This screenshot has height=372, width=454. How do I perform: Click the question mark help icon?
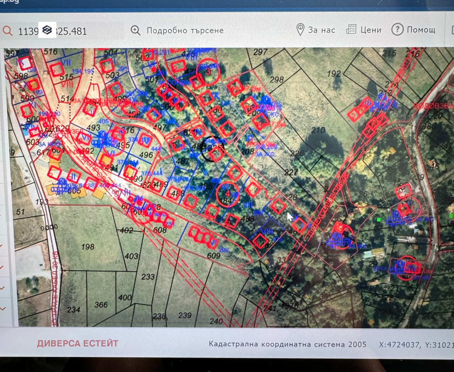pyautogui.click(x=397, y=29)
